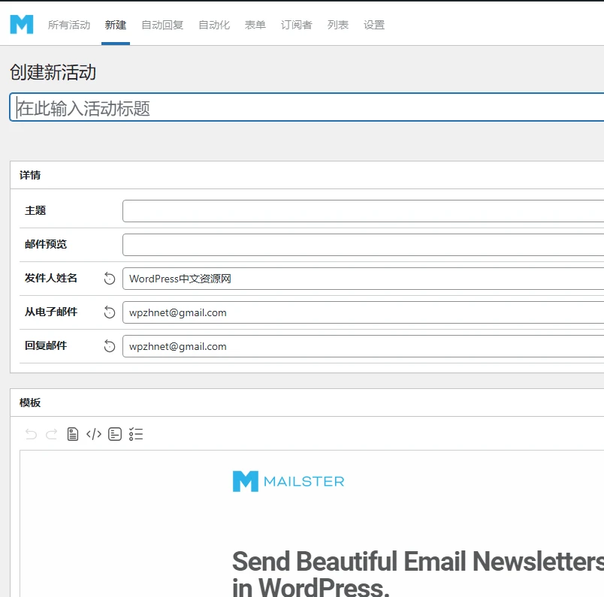The image size is (604, 597).
Task: Open the 自动化 section
Action: tap(214, 24)
